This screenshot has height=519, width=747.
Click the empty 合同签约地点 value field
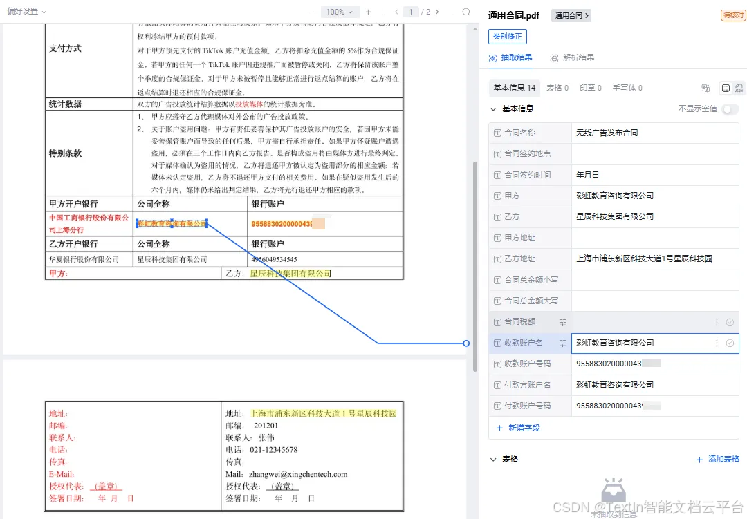(655, 154)
